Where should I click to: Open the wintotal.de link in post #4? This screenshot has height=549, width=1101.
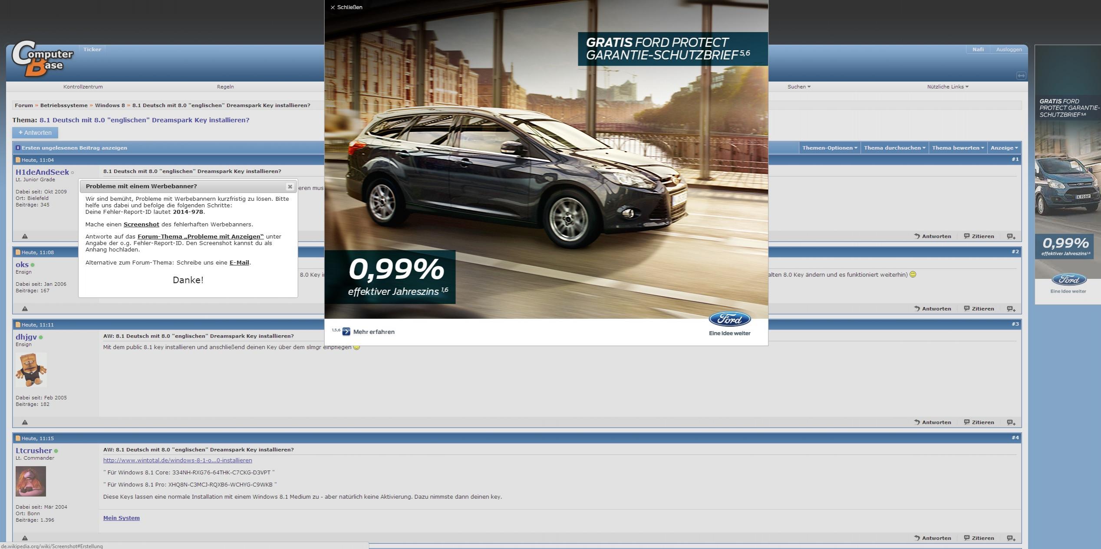tap(177, 460)
